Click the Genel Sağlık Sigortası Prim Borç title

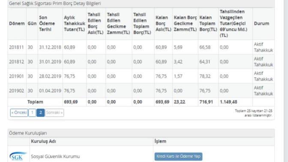55,3
